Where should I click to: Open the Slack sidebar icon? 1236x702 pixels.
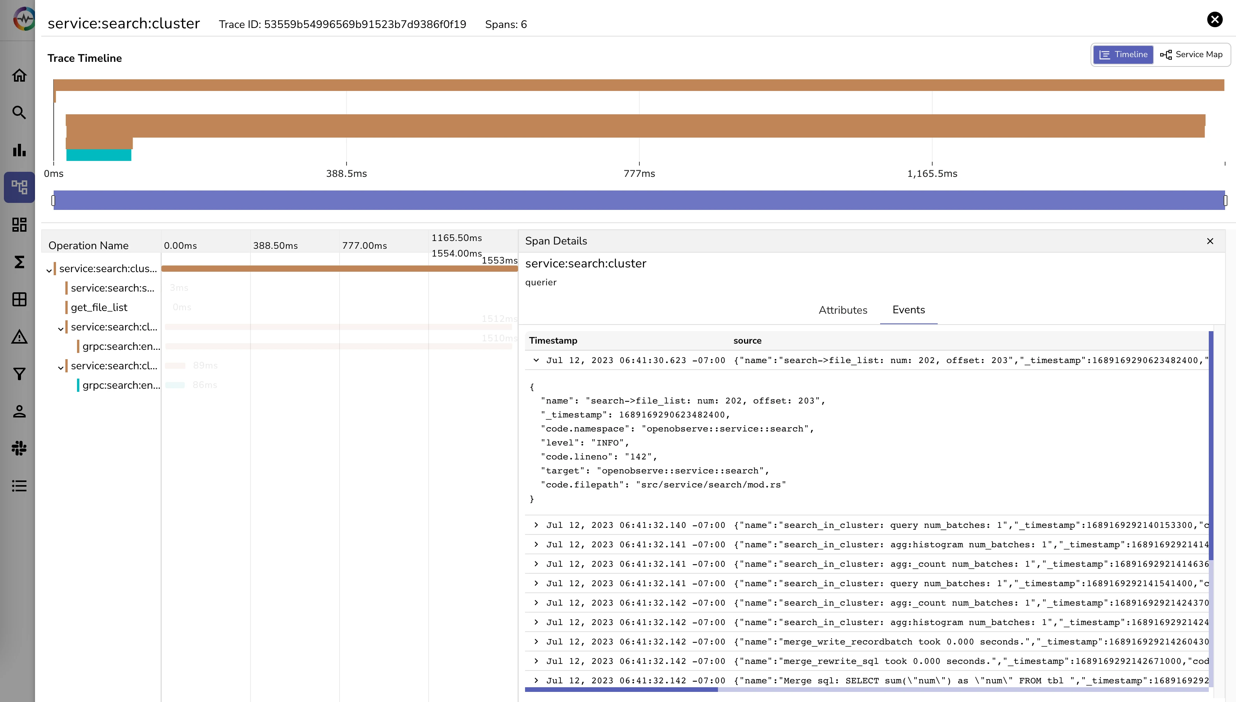tap(19, 449)
